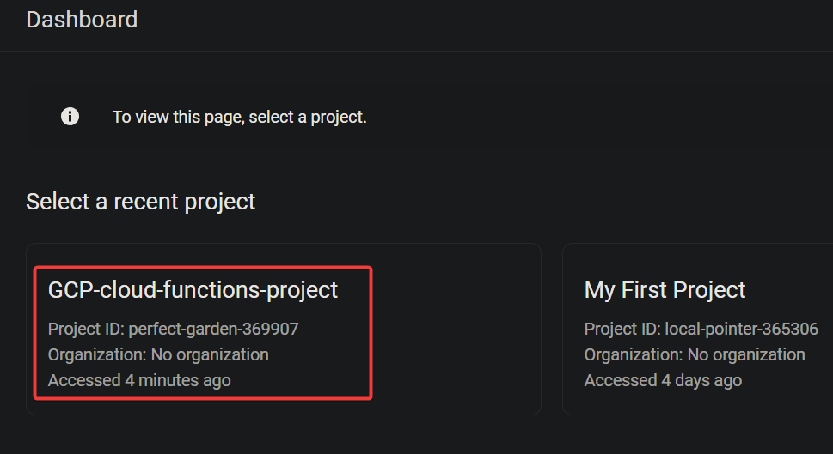This screenshot has width=833, height=454.
Task: Click the 'To view this page, select a project' message
Action: coord(240,117)
